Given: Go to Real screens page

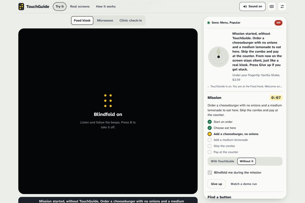Looking at the screenshot, I should [80, 6].
